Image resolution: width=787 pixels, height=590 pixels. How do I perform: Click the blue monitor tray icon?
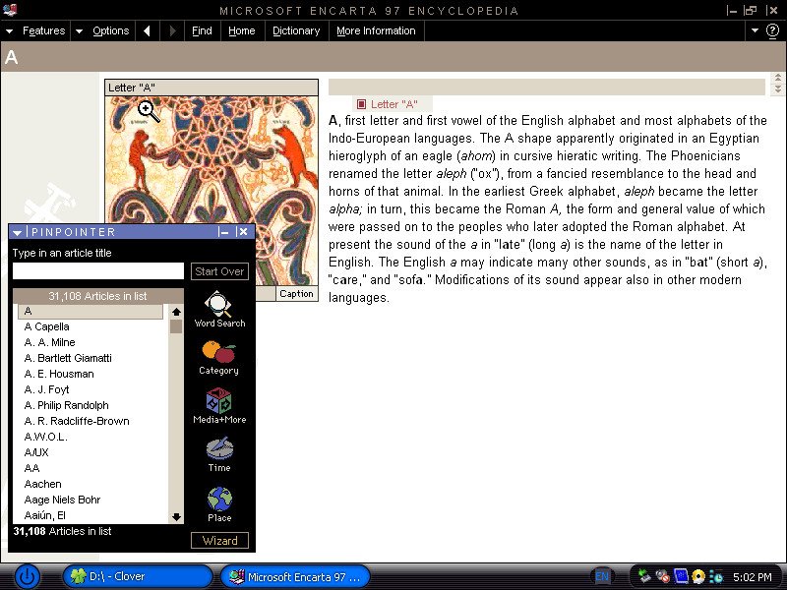[681, 576]
